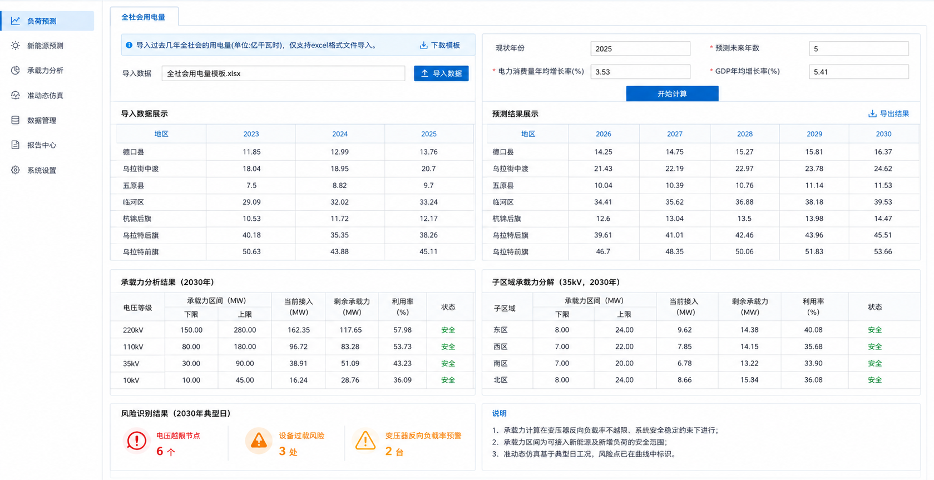Click the 南区 sub-region row label

coord(501,363)
